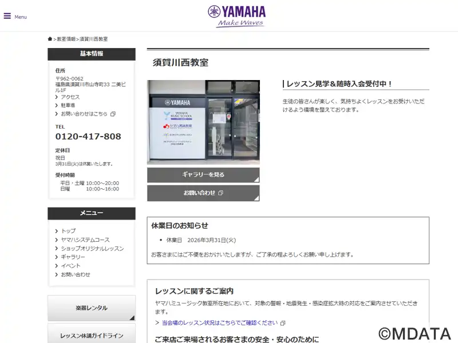The image size is (458, 343).
Task: Select ヤマハシステムコース in the menu
Action: 85,240
